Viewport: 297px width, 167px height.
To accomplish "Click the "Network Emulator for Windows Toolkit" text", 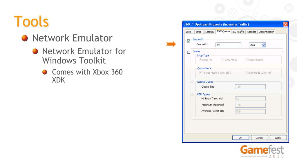I will point(84,56).
